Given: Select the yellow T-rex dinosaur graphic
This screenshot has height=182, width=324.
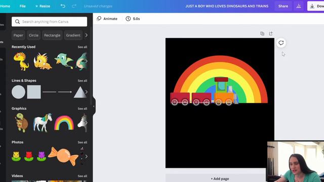Looking at the screenshot, I should pyautogui.click(x=21, y=61).
